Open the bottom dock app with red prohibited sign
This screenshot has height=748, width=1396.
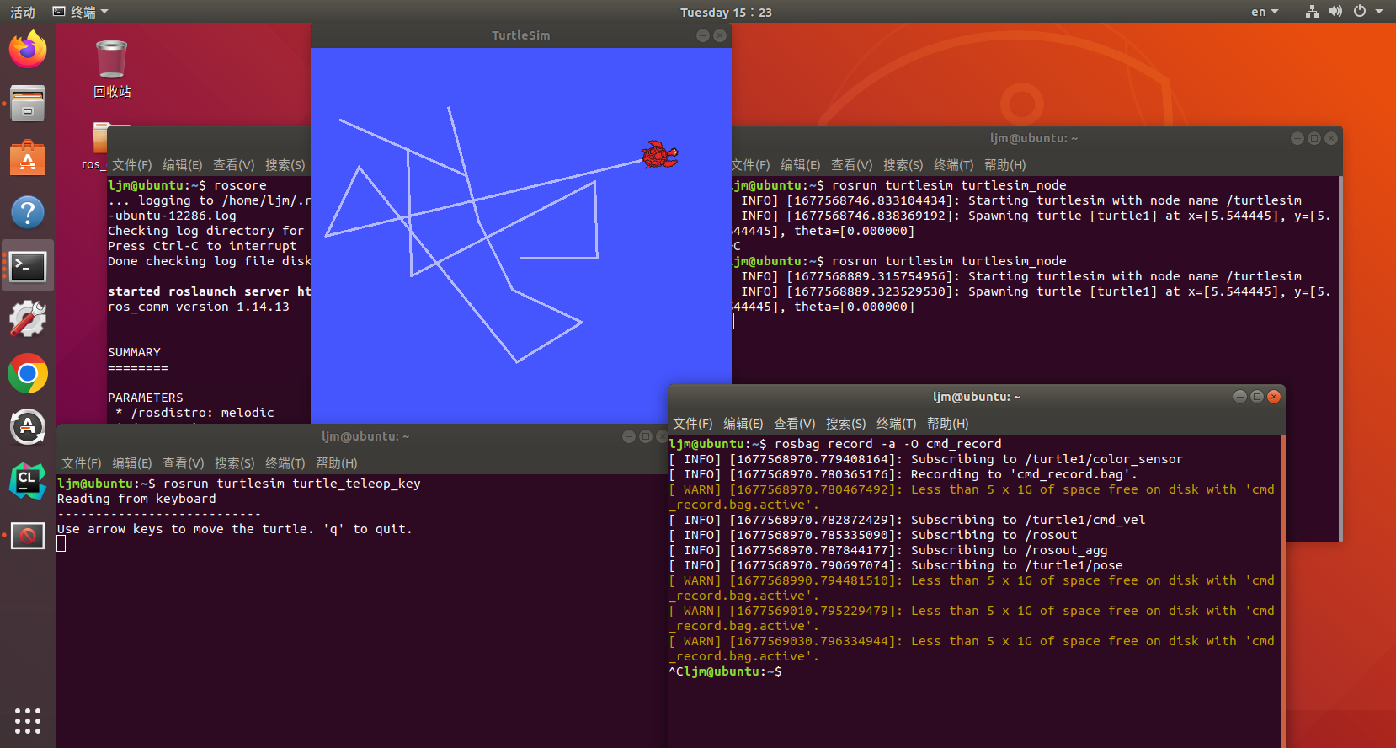pyautogui.click(x=28, y=535)
